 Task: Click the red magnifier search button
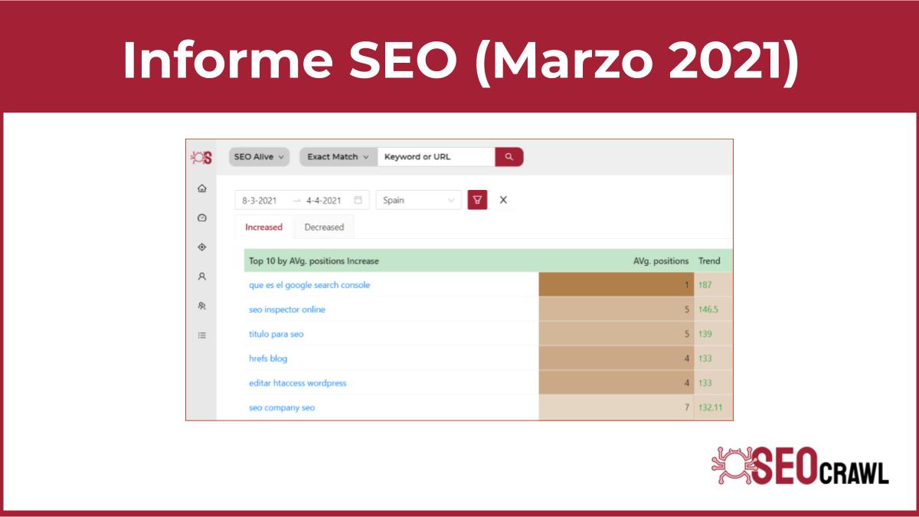point(509,157)
